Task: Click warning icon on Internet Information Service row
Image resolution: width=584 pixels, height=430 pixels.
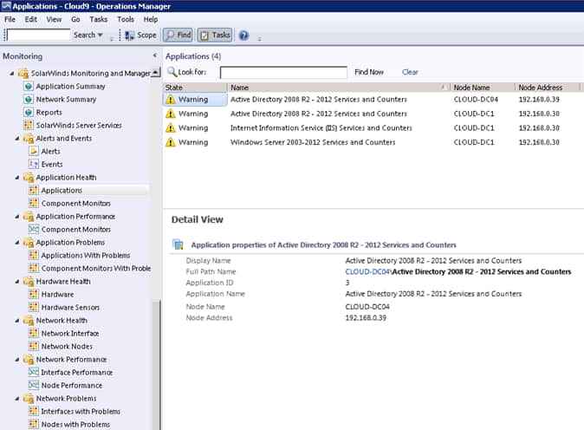Action: pyautogui.click(x=171, y=128)
